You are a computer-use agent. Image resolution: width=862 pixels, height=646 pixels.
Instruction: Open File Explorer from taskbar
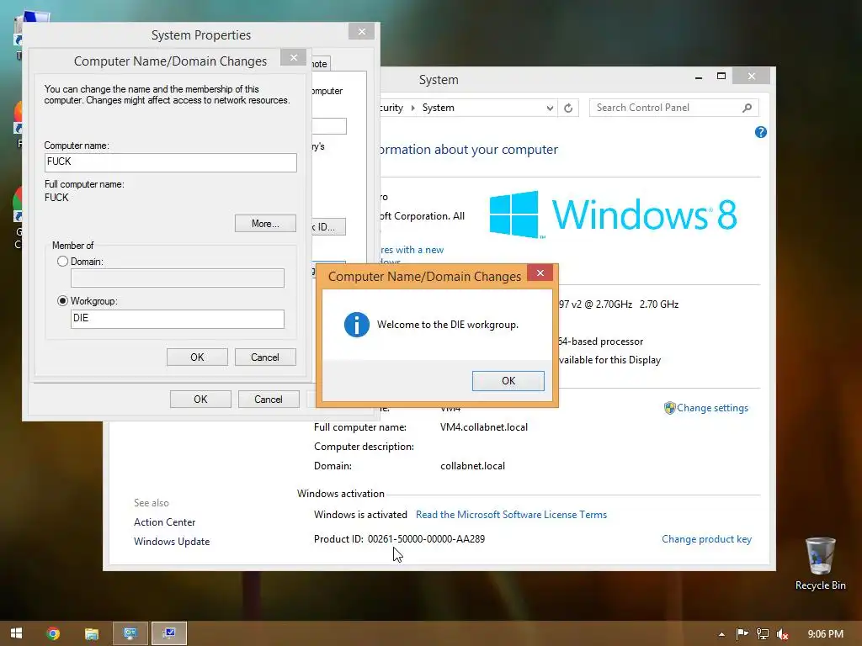pos(91,633)
